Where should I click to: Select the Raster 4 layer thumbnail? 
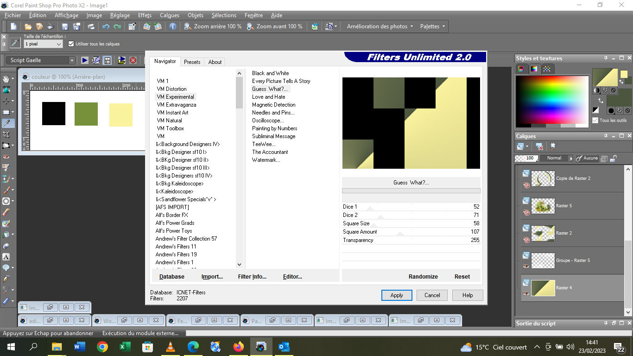click(543, 288)
